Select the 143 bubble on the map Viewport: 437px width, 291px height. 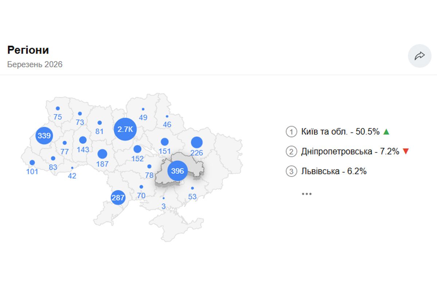[83, 140]
